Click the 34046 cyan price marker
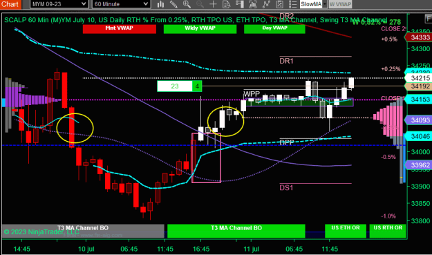Screen dimensions: 432x255 point(419,136)
